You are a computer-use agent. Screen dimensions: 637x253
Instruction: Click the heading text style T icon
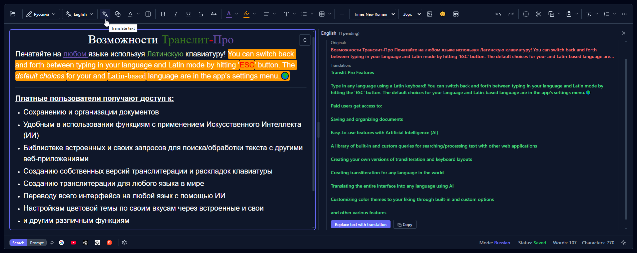(x=286, y=14)
